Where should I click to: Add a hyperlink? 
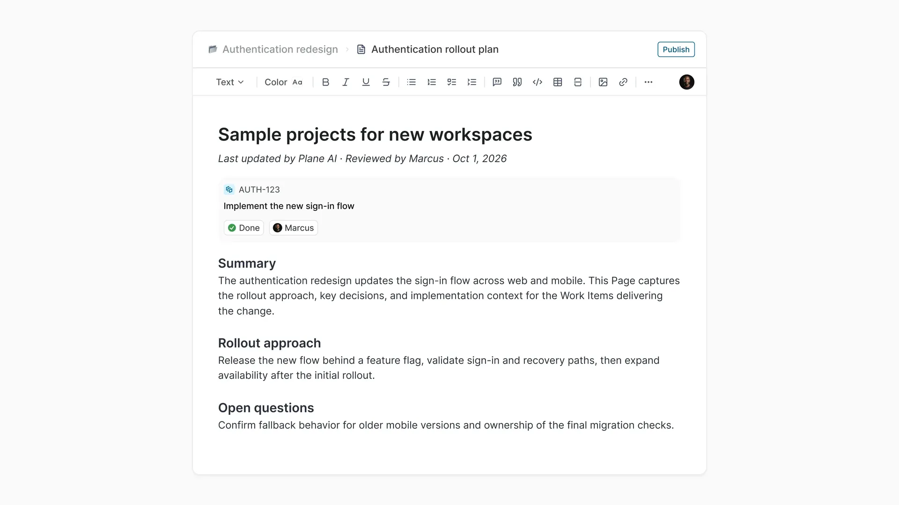[x=623, y=82]
